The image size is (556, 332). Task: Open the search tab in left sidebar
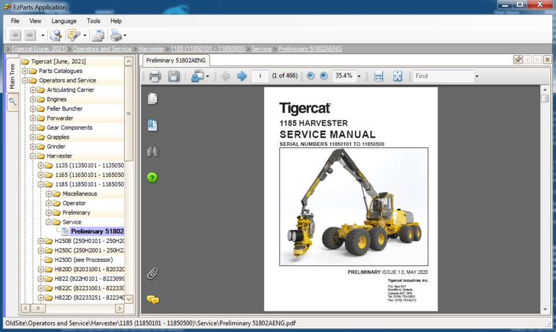pos(12,102)
